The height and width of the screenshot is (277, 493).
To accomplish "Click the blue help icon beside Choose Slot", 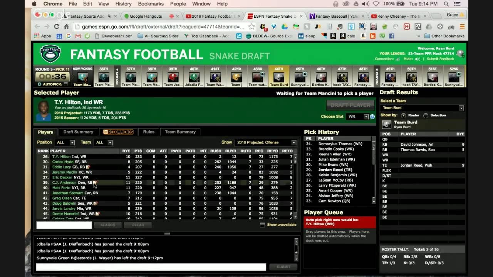I will [x=372, y=117].
